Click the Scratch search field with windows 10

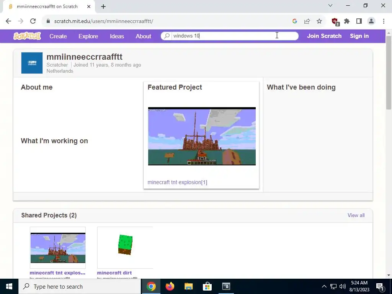(x=230, y=36)
